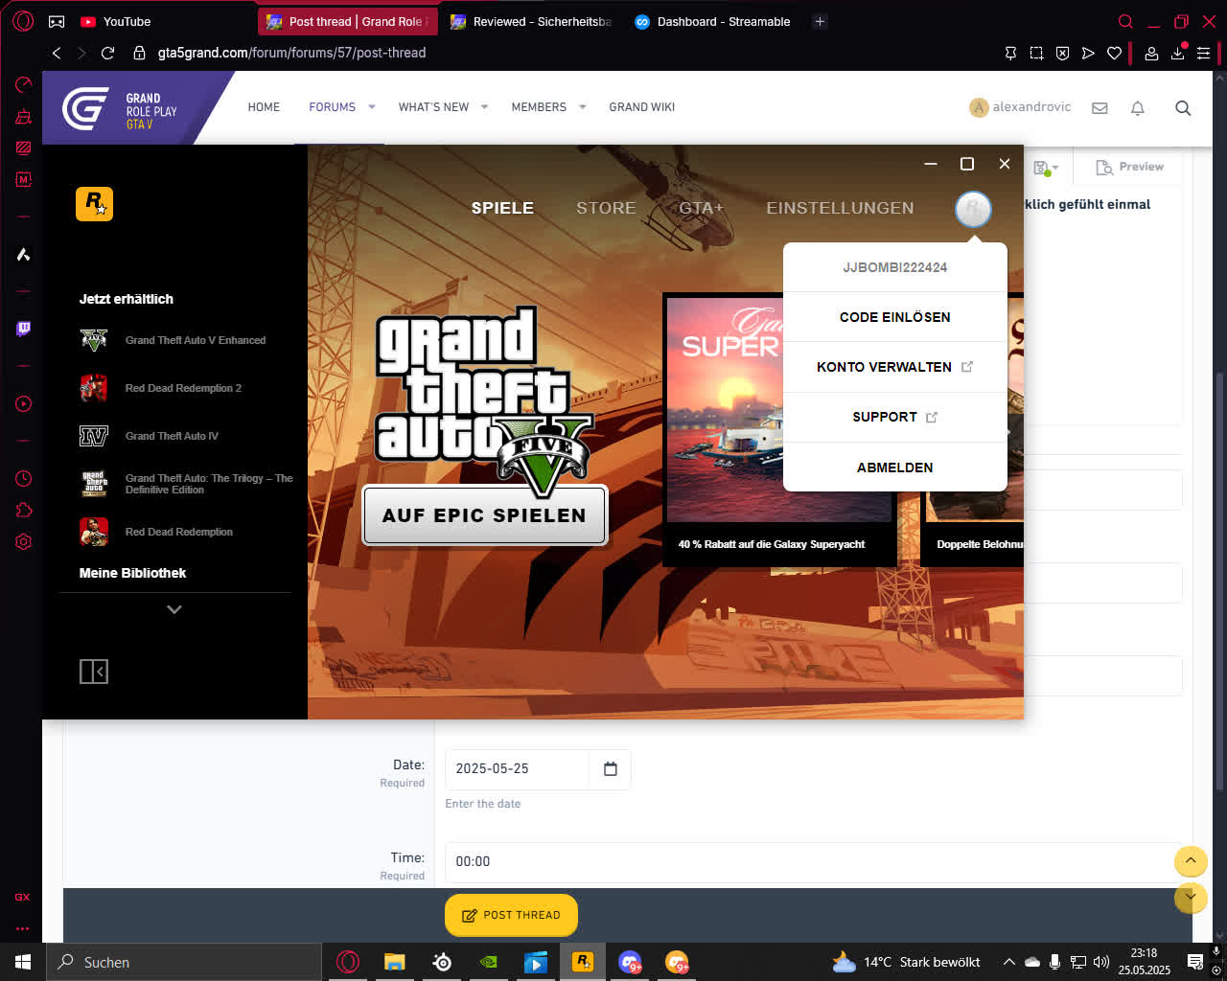1227x981 pixels.
Task: Expand the Meine Bibliothek section
Action: [174, 609]
